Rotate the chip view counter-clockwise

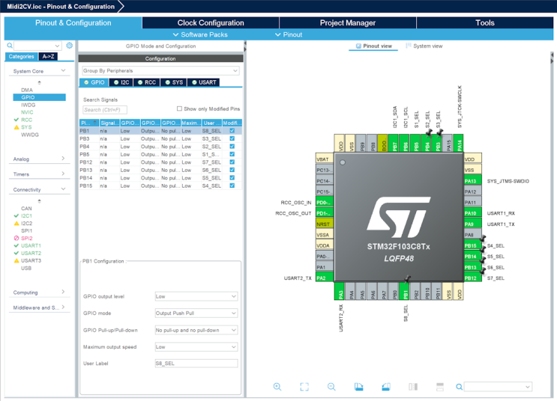tap(386, 387)
